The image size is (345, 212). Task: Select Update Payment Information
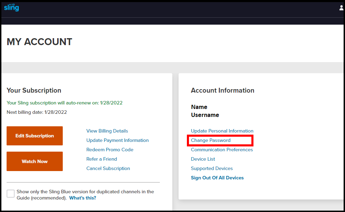pos(117,140)
